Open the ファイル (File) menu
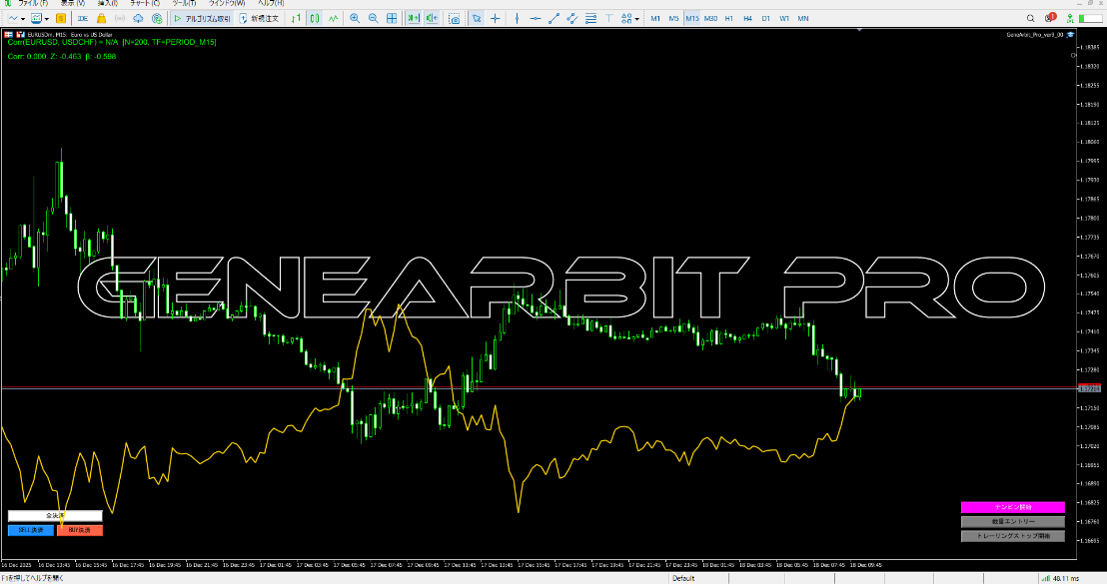This screenshot has height=584, width=1107. point(25,4)
